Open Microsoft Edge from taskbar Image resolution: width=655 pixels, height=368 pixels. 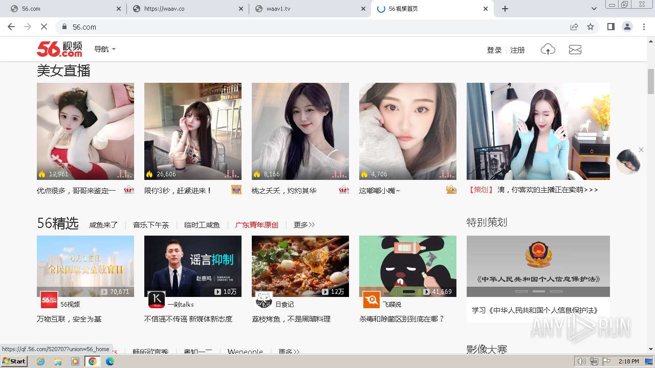click(x=110, y=361)
